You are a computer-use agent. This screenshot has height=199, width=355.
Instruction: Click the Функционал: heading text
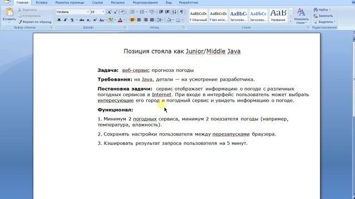[115, 110]
